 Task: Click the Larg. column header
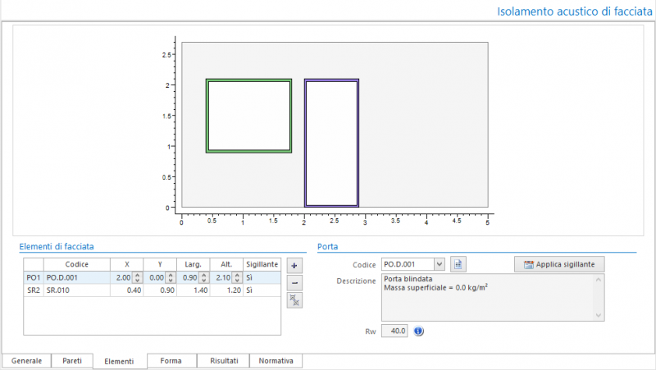coord(194,264)
